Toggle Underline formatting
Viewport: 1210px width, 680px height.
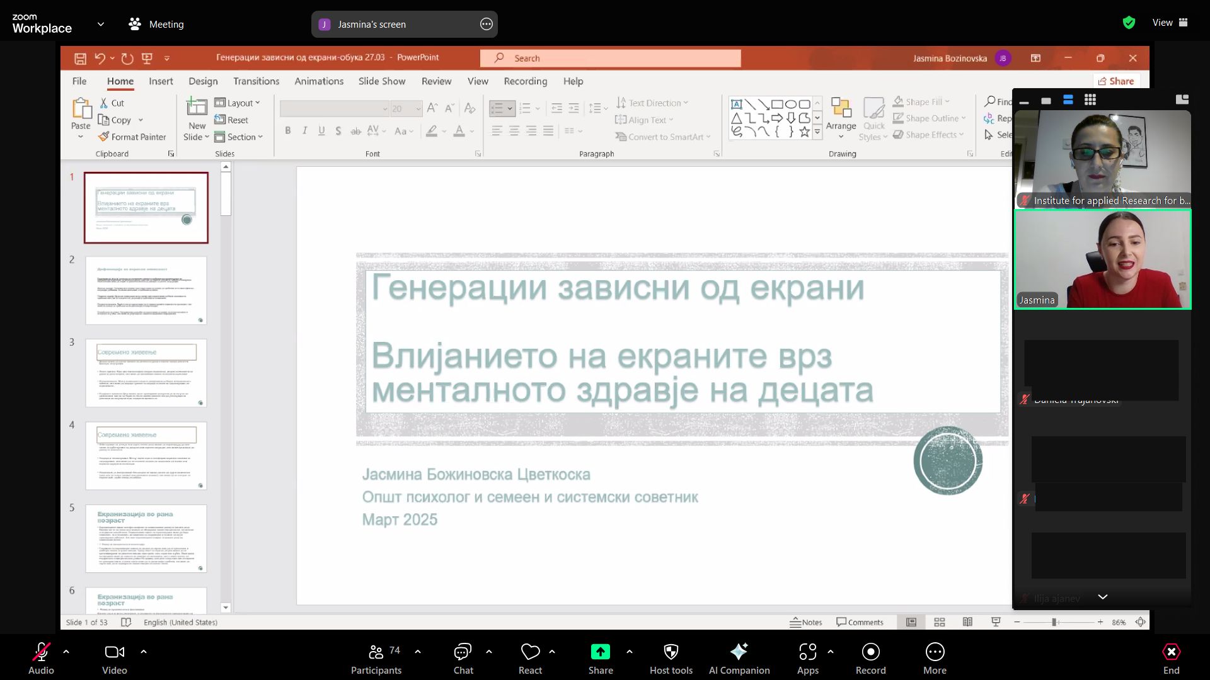[x=322, y=130]
